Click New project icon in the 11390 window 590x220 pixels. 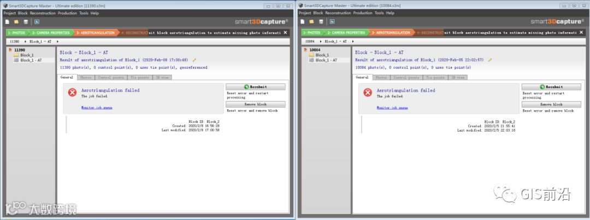click(x=7, y=22)
